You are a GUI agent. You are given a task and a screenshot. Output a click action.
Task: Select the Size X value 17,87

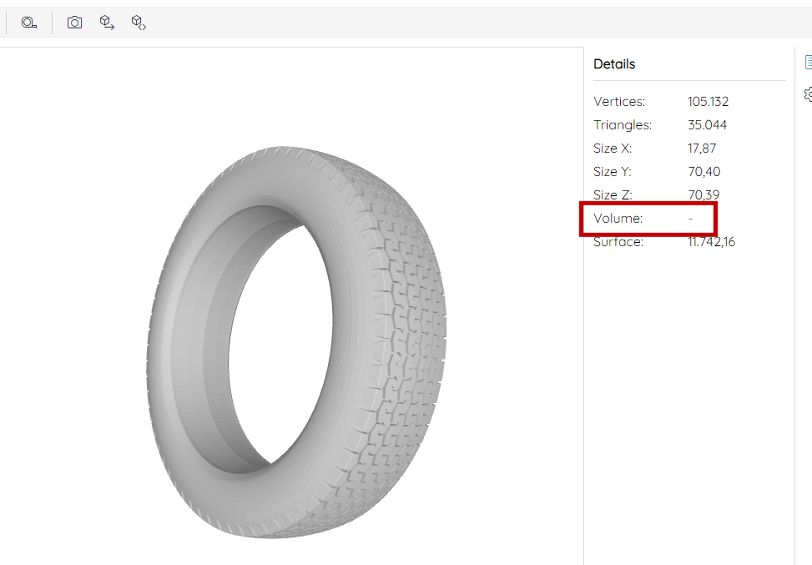(702, 148)
